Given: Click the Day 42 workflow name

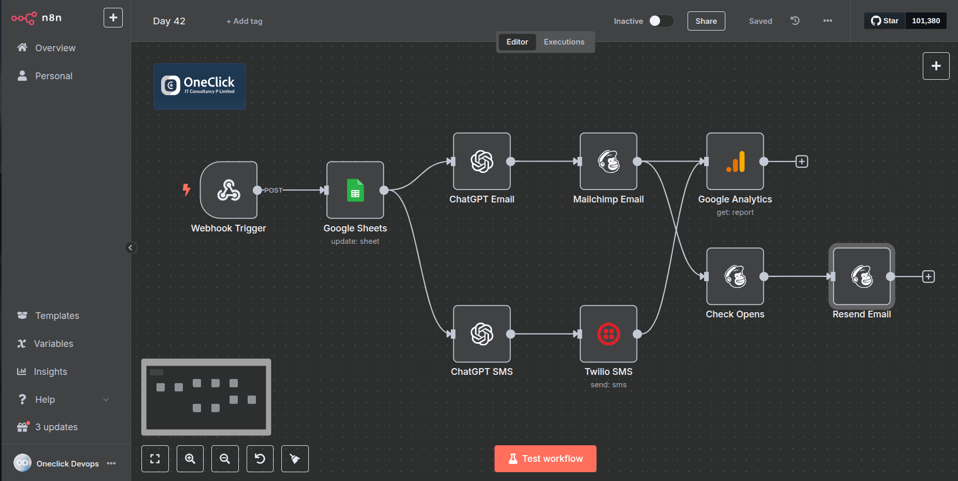Looking at the screenshot, I should 169,21.
